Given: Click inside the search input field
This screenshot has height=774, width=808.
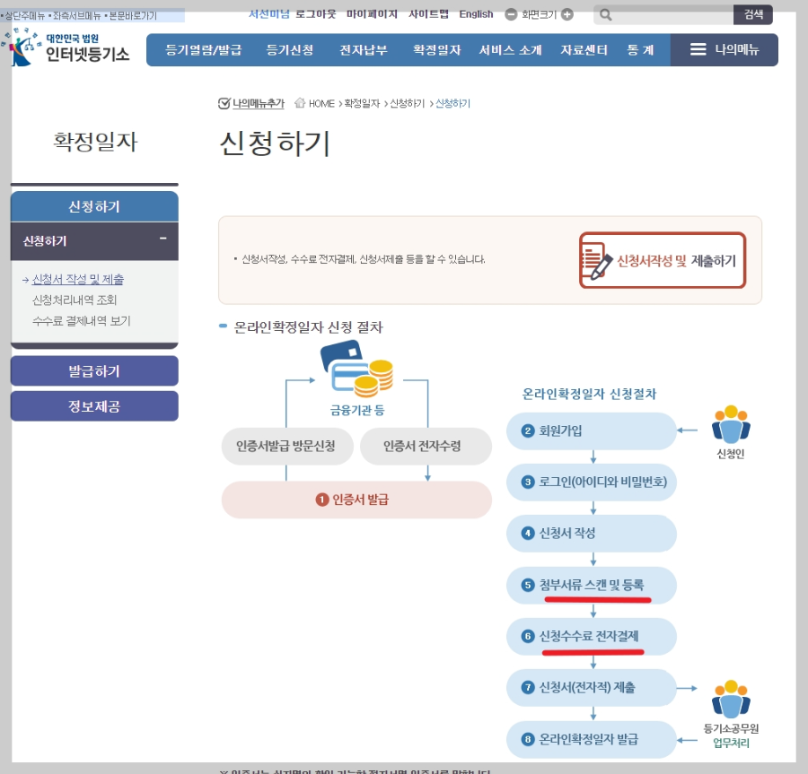Looking at the screenshot, I should pos(664,13).
